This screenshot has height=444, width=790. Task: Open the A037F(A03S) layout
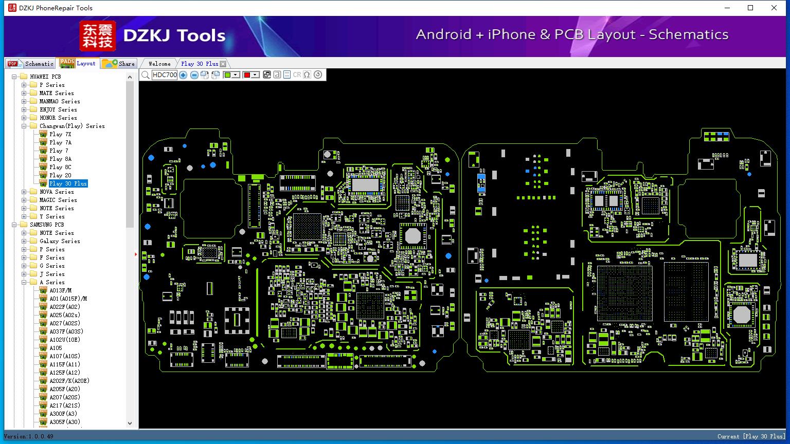[x=66, y=331]
